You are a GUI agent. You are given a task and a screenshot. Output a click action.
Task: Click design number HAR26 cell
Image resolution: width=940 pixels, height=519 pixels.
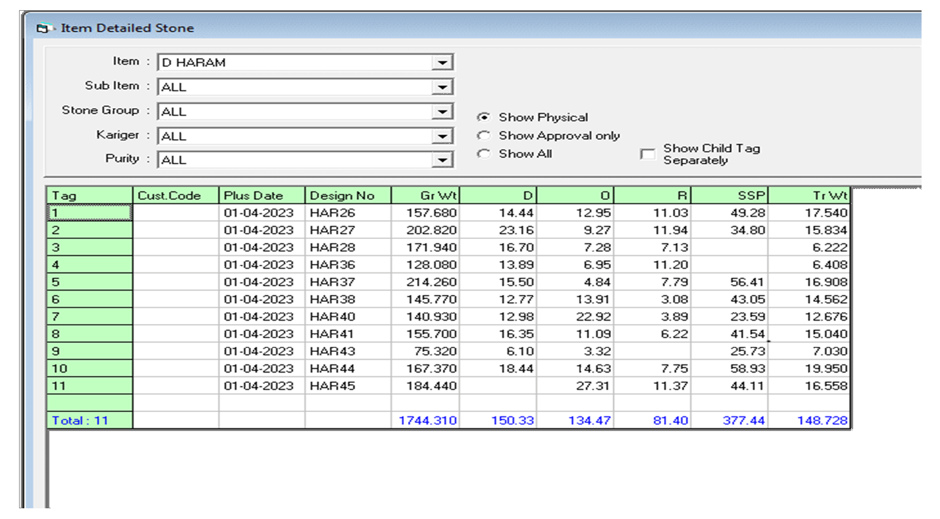(349, 213)
